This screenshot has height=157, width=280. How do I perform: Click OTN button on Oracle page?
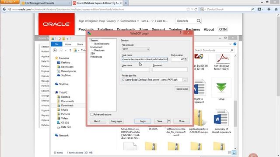[x=223, y=29]
